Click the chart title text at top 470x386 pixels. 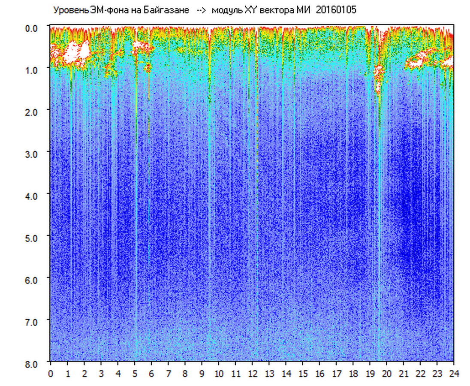coord(204,10)
